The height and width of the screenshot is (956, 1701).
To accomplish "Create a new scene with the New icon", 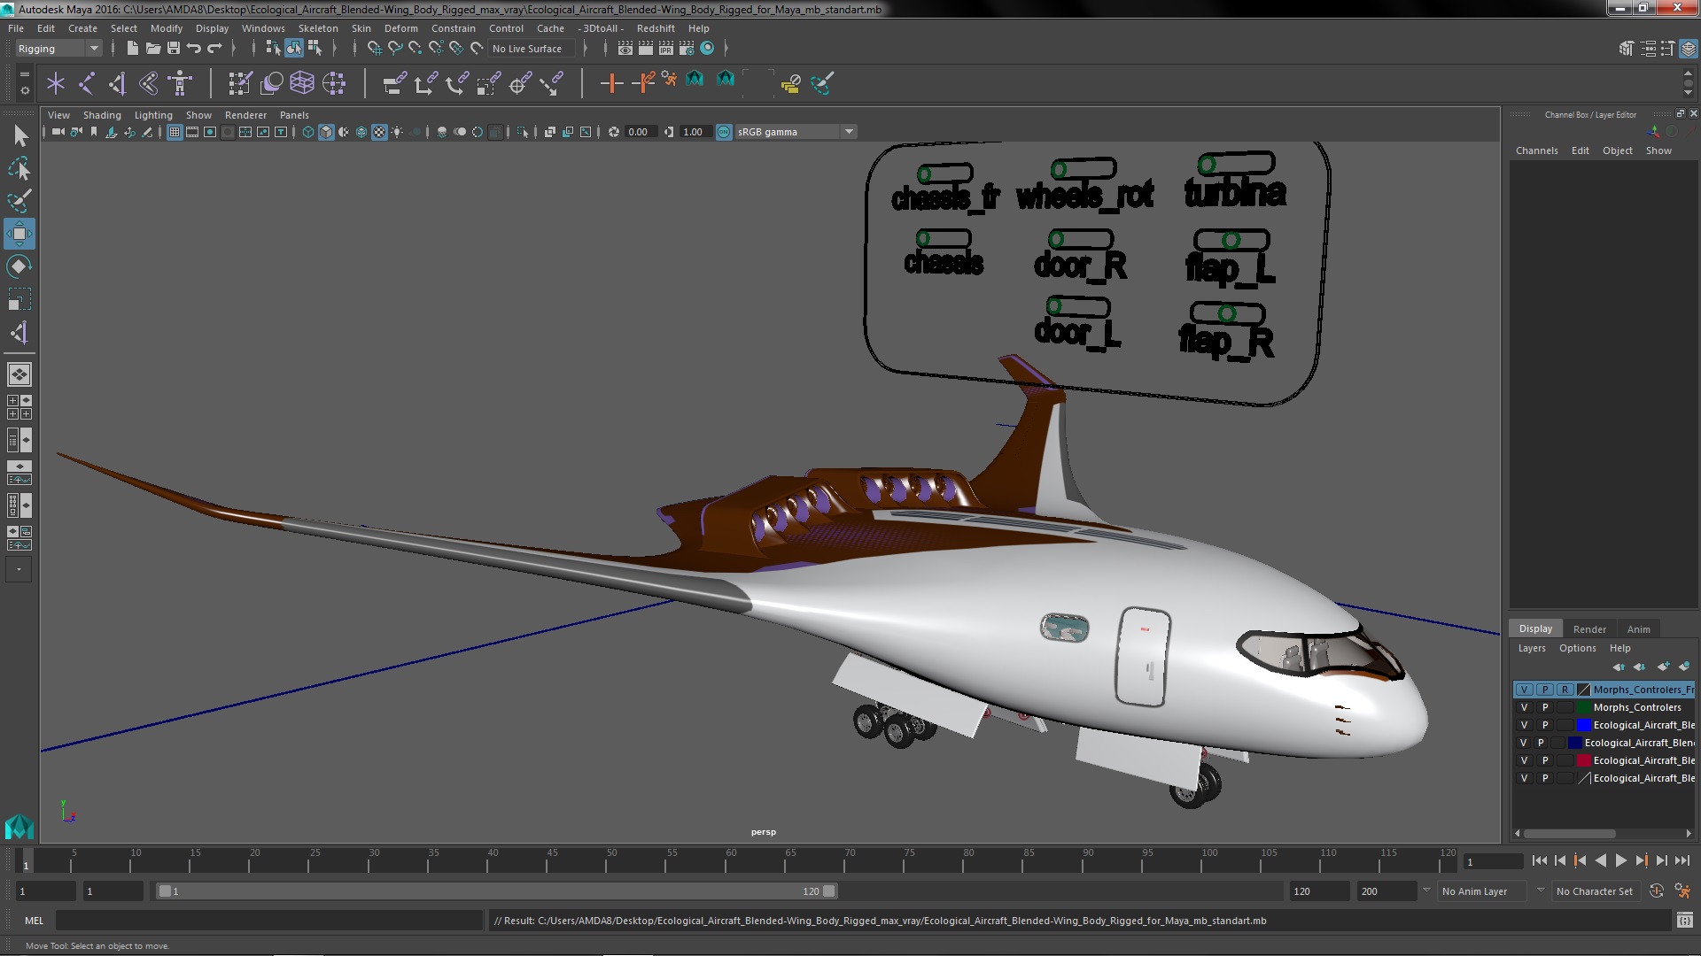I will [132, 49].
